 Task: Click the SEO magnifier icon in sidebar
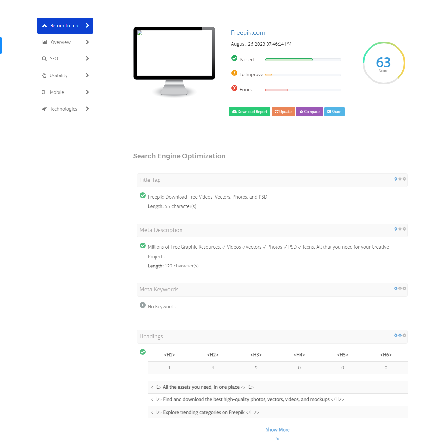45,58
